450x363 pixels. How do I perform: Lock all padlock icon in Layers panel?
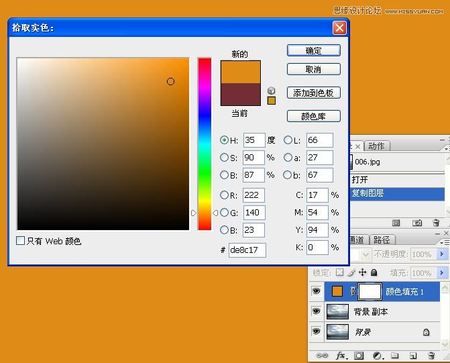click(374, 272)
